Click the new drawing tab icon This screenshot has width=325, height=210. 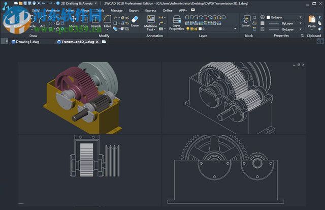[104, 42]
